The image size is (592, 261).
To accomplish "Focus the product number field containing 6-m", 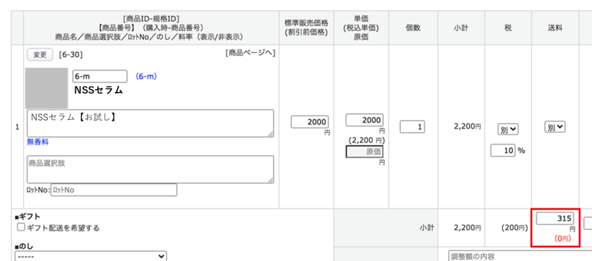I will [99, 76].
